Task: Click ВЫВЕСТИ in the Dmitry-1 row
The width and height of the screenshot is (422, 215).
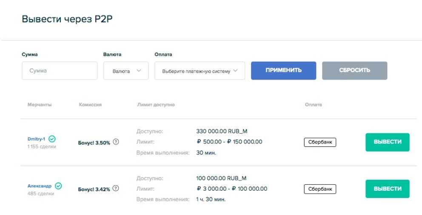Action: click(387, 142)
